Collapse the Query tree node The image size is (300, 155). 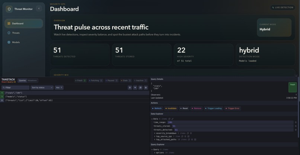click(x=152, y=150)
